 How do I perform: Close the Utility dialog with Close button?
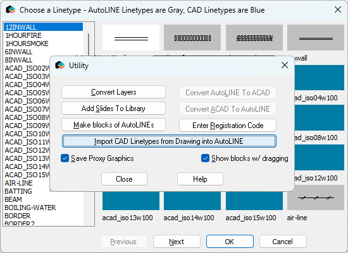[x=124, y=179]
